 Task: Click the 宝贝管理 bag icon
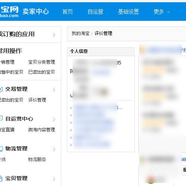coord(1,179)
